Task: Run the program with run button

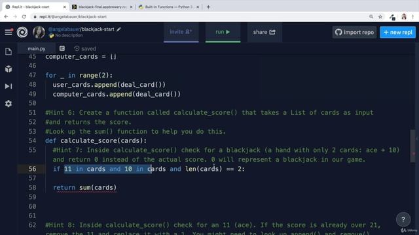Action: tap(223, 32)
